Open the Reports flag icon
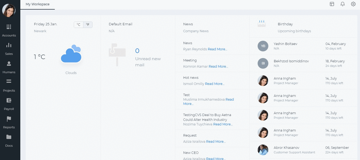Screen dimensions: 360x160 click(9, 119)
